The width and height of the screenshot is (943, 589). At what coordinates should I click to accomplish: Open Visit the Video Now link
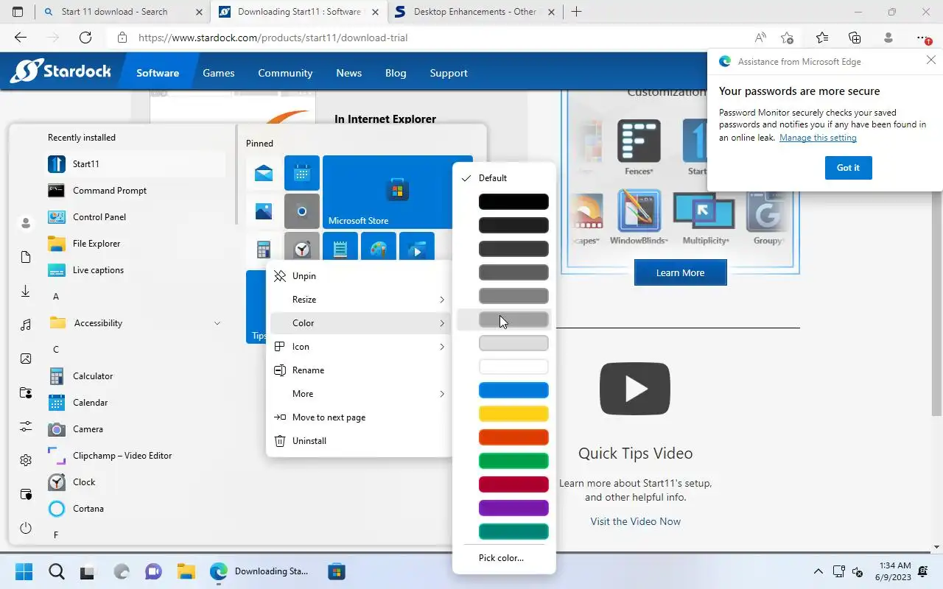(x=635, y=521)
